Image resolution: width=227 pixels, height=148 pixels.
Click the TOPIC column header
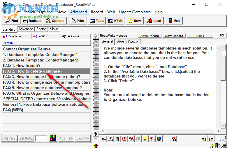[46, 43]
